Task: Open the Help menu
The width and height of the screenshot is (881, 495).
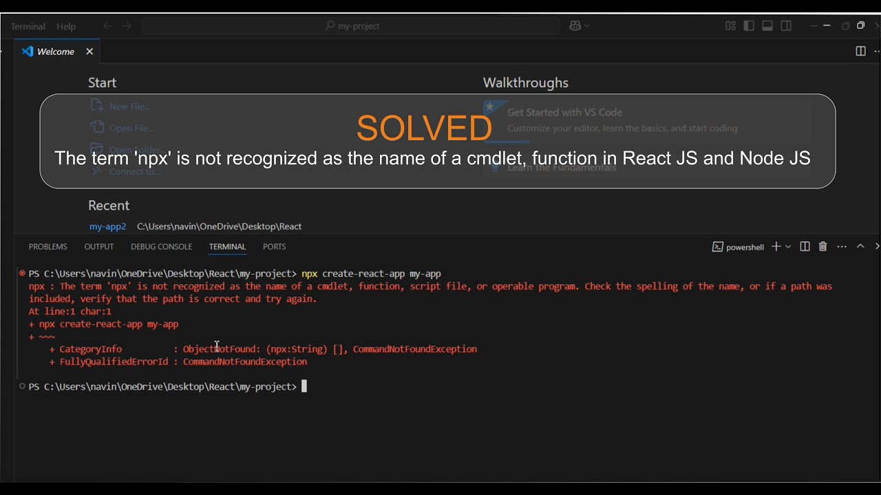Action: pyautogui.click(x=66, y=26)
